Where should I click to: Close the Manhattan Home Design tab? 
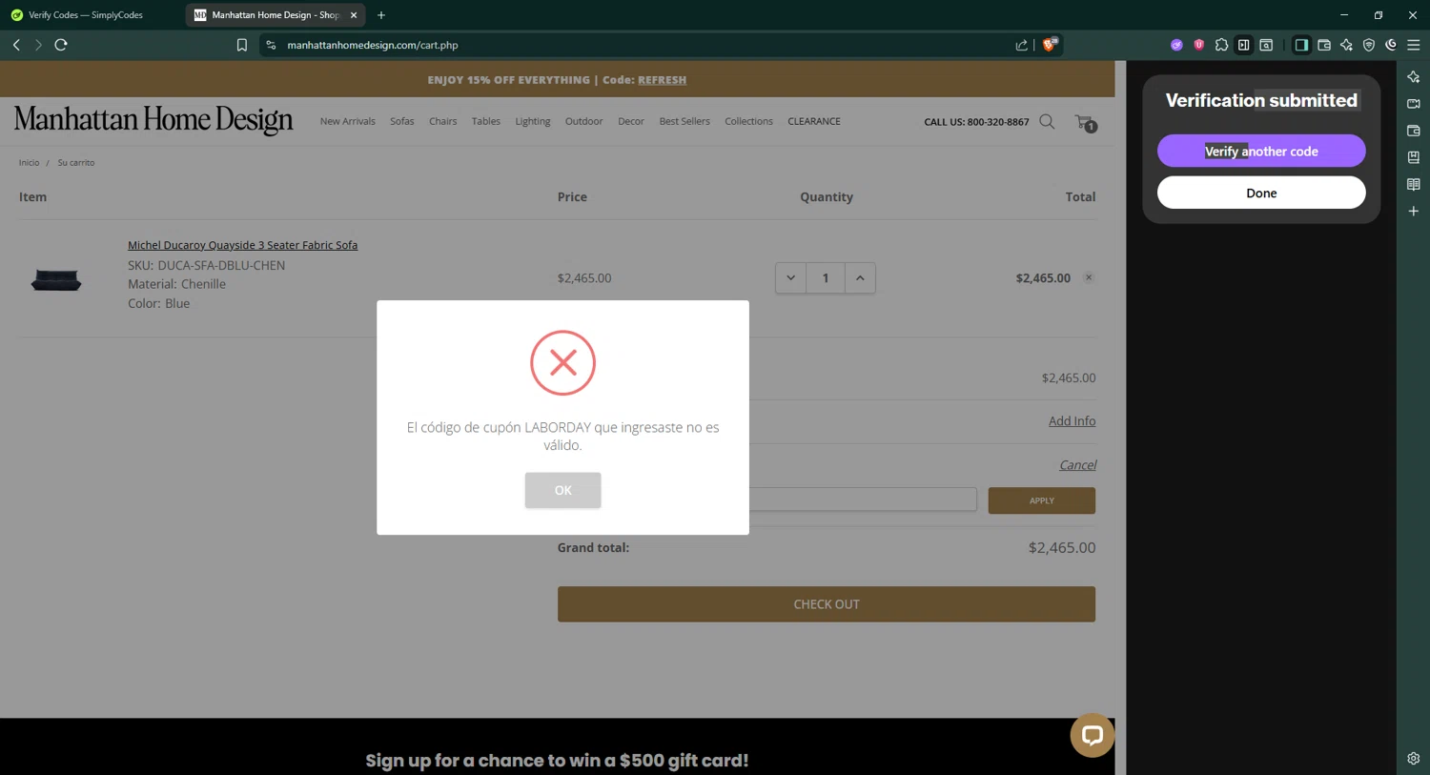click(354, 15)
